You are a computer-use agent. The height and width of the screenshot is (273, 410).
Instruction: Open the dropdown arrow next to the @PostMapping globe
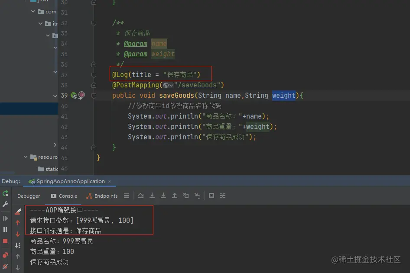point(171,85)
